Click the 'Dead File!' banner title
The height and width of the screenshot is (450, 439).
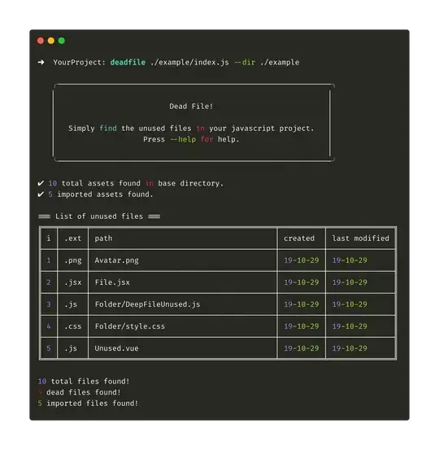click(191, 106)
